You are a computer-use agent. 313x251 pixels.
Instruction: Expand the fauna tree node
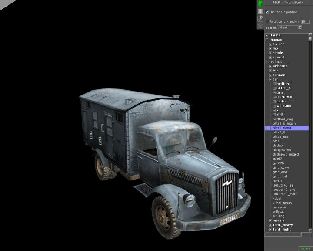click(x=267, y=35)
